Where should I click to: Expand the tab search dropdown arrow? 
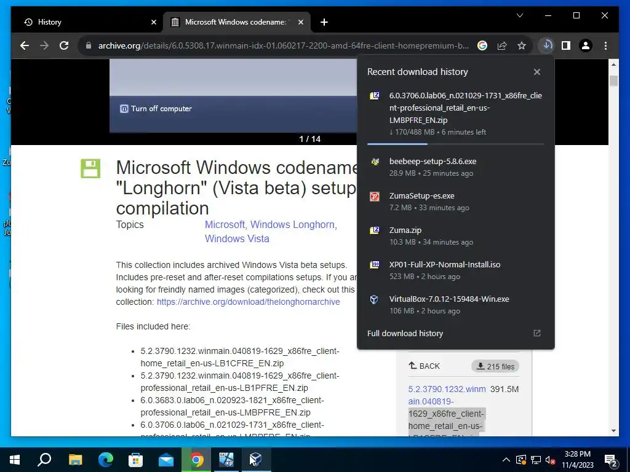pyautogui.click(x=519, y=15)
